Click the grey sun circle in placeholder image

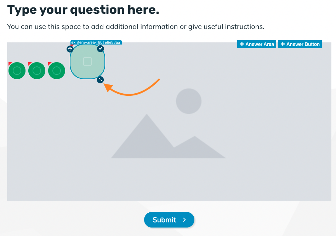(x=189, y=101)
